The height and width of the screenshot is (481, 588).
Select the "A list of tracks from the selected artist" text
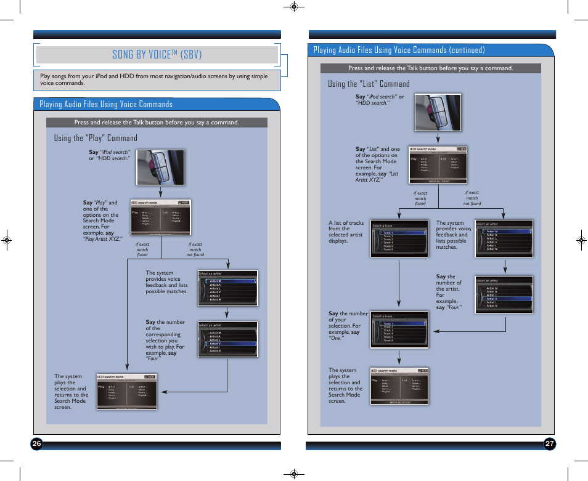click(346, 232)
